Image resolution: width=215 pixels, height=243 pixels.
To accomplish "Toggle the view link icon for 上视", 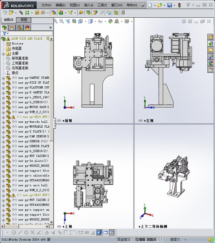I will click(x=59, y=226).
